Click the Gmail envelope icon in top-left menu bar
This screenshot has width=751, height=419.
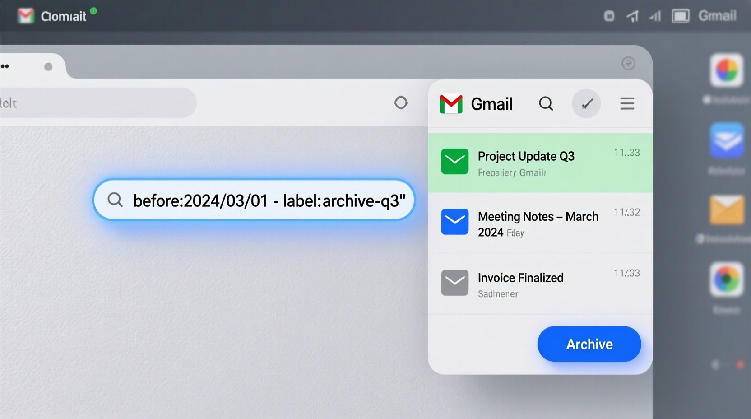coord(26,16)
